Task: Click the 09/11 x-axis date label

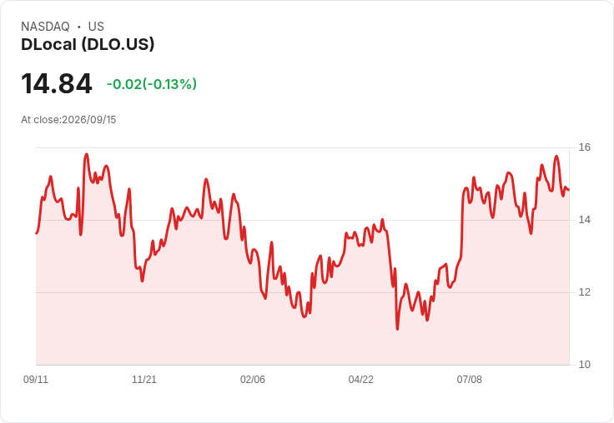Action: tap(36, 379)
